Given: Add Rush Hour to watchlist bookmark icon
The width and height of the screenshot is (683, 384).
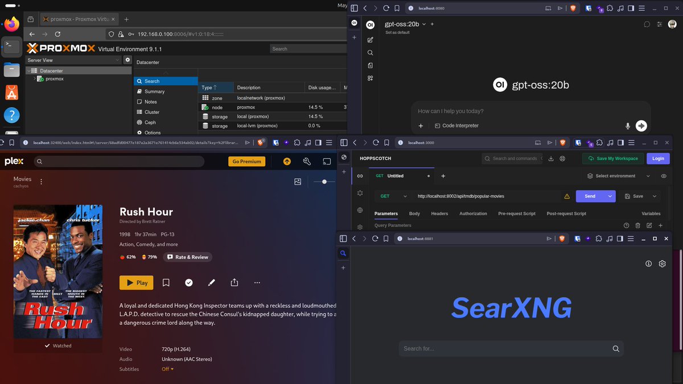Looking at the screenshot, I should pyautogui.click(x=166, y=283).
